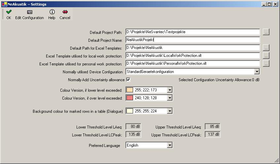
Task: Browse for local work protection template
Action: coord(266,56)
